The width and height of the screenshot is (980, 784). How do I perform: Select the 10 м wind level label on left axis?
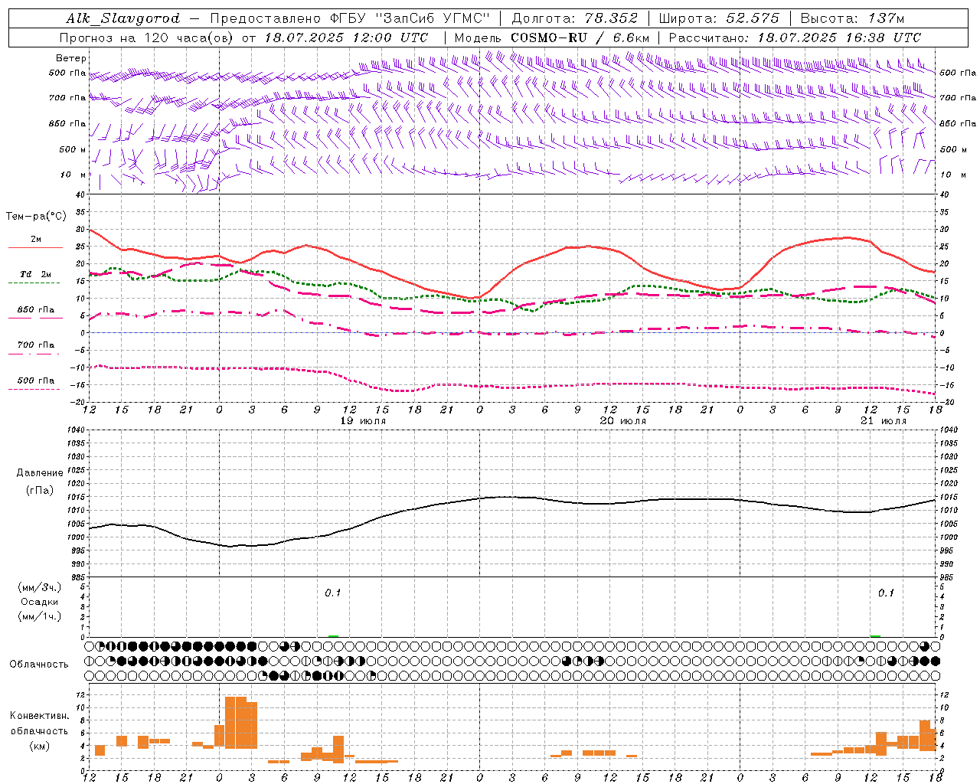click(73, 175)
